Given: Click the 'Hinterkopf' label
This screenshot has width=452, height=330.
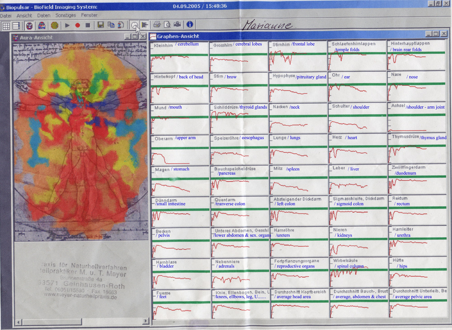Looking at the screenshot, I should [165, 77].
